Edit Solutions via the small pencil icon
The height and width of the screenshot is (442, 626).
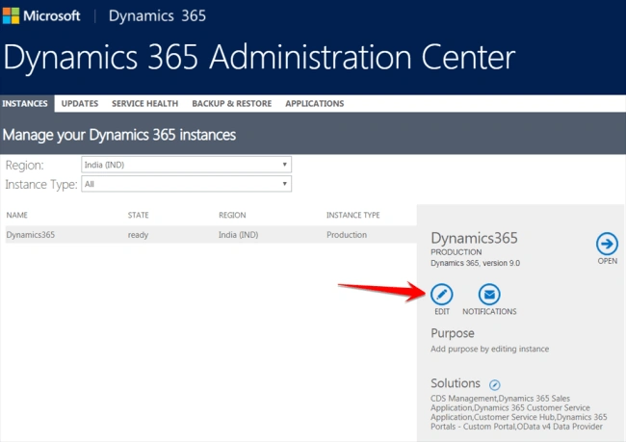pyautogui.click(x=495, y=384)
